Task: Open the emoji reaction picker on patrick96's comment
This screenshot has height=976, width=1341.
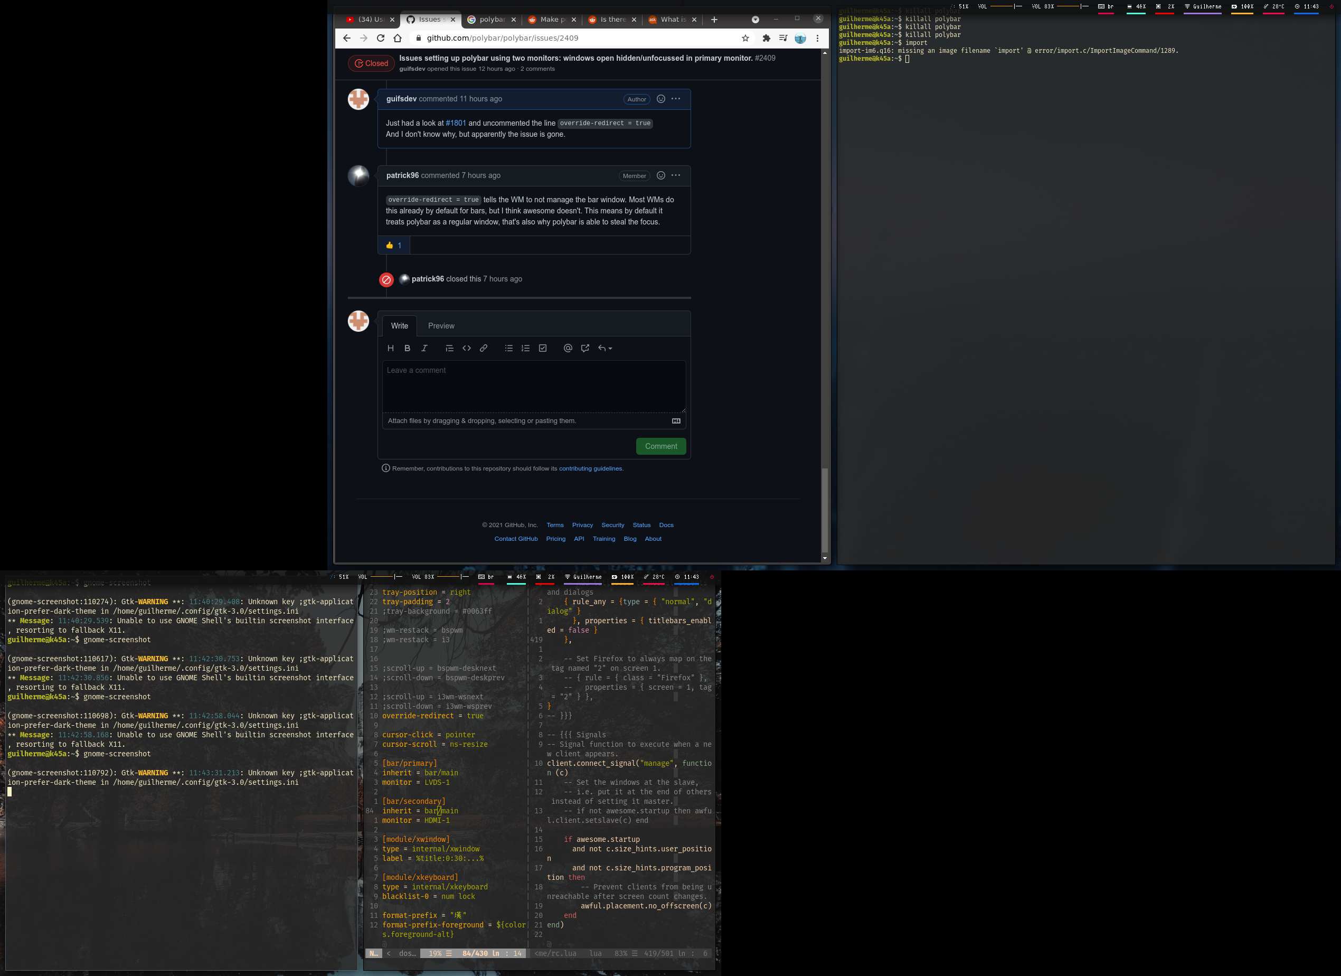Action: (x=660, y=175)
